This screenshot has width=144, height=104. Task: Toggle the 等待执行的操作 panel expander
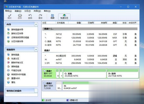tap(36, 91)
